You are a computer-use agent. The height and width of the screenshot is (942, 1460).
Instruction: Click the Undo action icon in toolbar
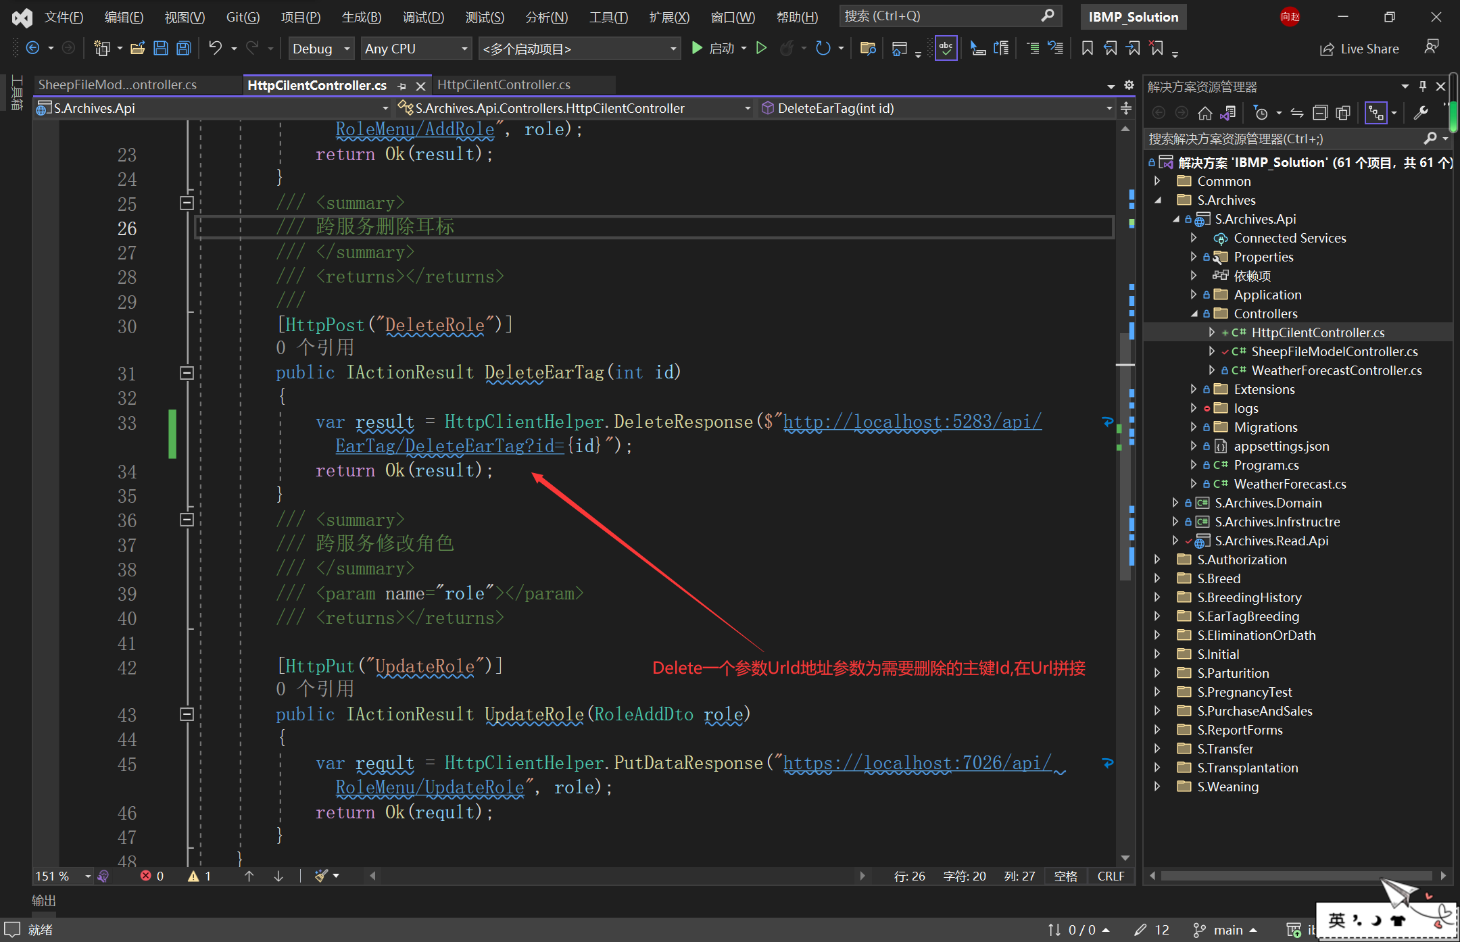point(213,49)
